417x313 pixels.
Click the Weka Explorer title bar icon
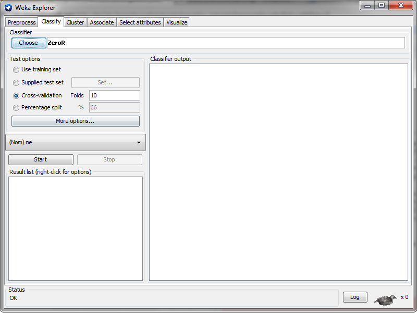pos(8,8)
